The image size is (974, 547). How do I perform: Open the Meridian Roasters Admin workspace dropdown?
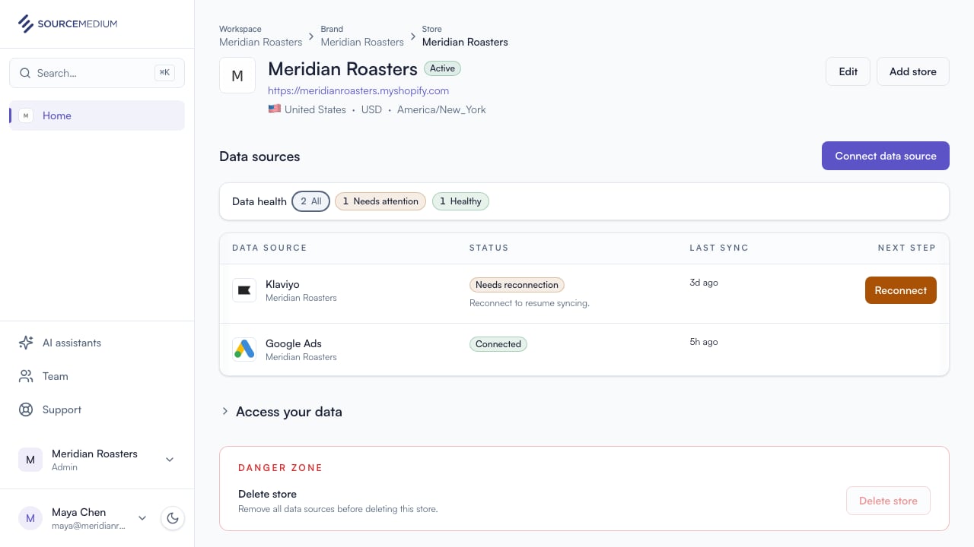pos(97,460)
